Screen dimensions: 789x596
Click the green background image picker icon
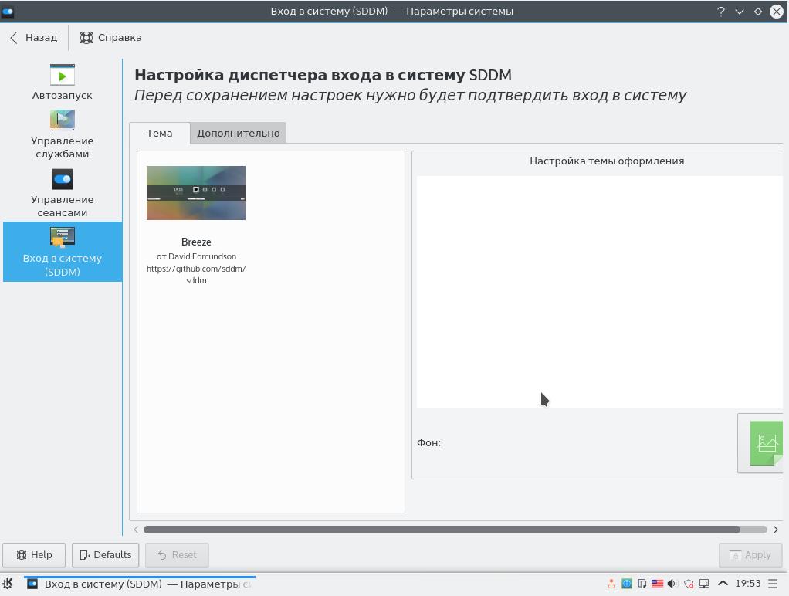[767, 443]
